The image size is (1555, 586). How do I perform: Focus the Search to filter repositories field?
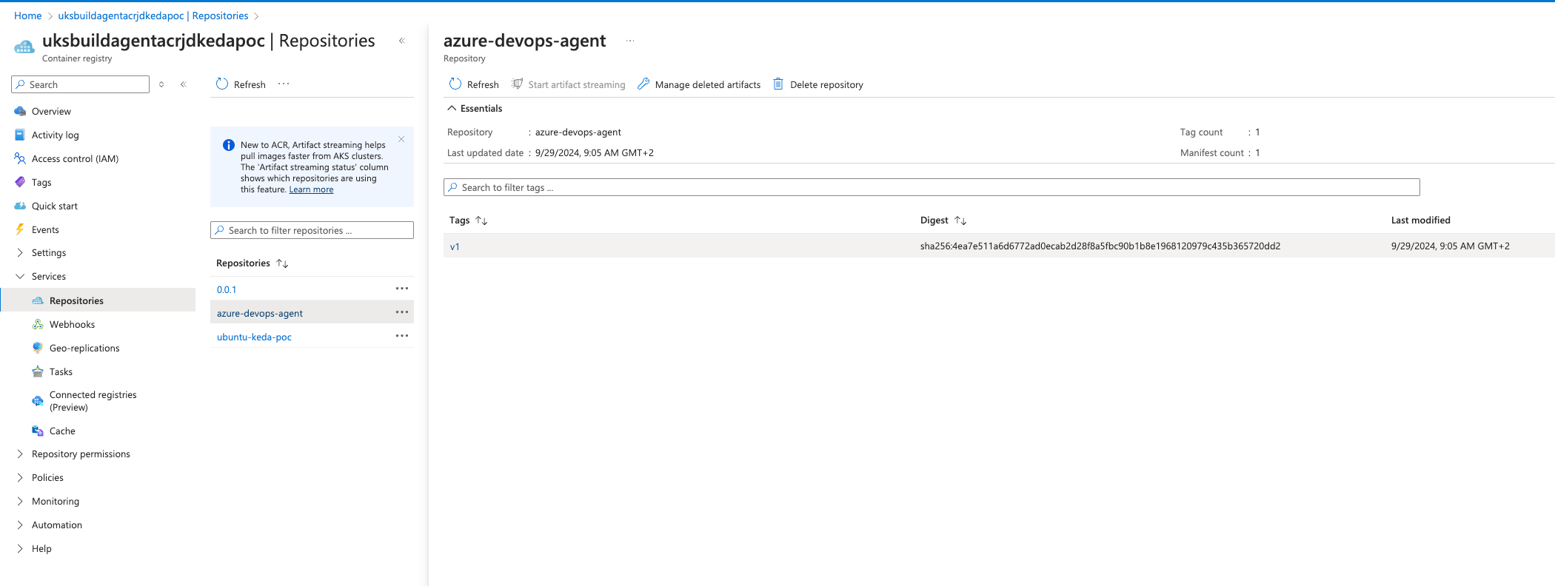coord(312,230)
